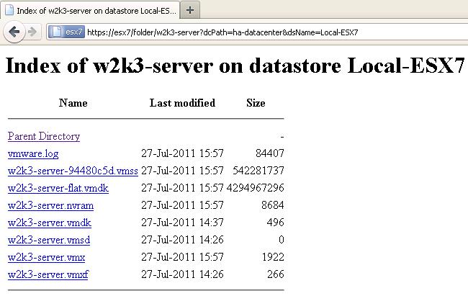Click the modified date of w2k3-server.vmxf

[182, 274]
